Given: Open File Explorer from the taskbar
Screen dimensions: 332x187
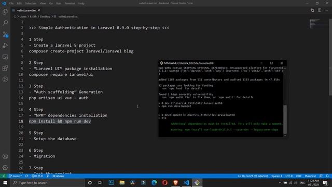Looking at the screenshot, I should pos(122,182).
